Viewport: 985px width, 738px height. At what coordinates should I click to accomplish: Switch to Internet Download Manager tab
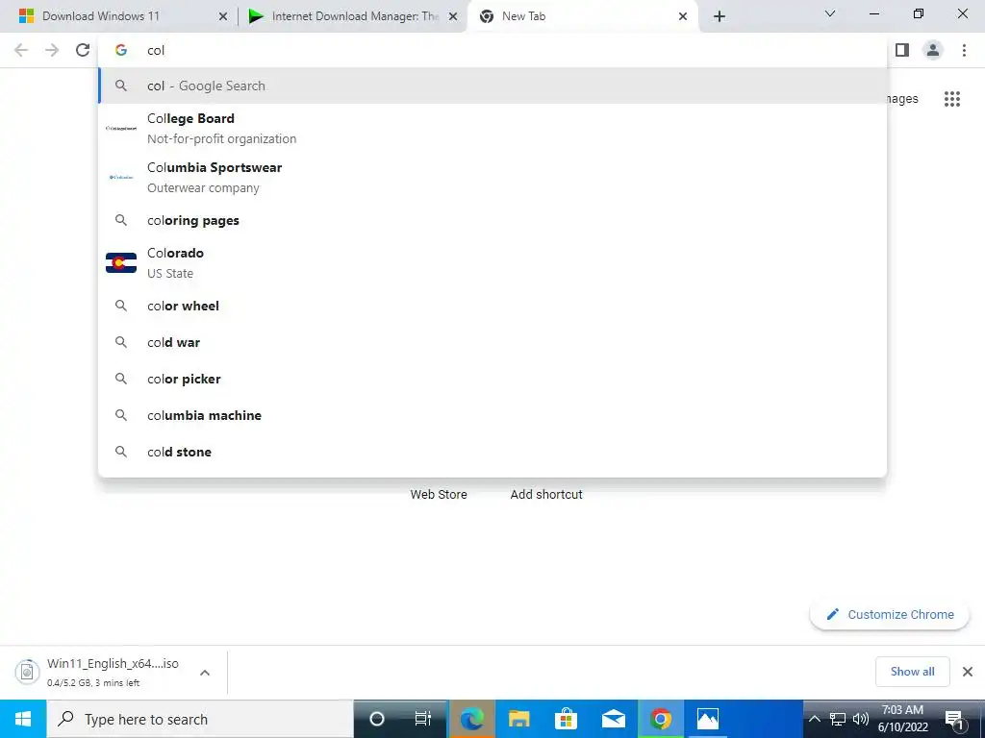click(x=352, y=16)
